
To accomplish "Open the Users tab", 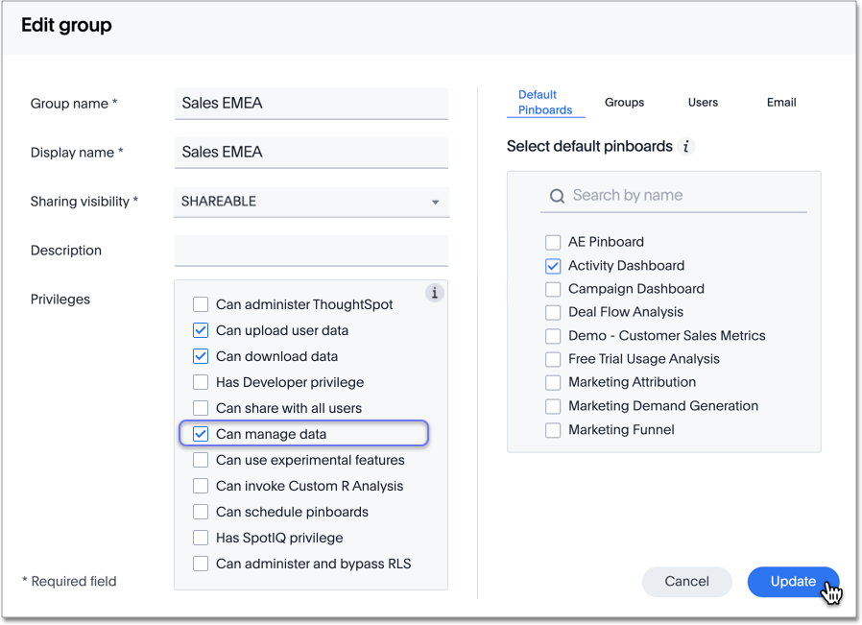I will 703,103.
